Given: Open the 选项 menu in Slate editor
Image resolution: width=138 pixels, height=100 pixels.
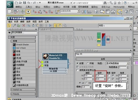Looking at the screenshot, I should [41, 21].
